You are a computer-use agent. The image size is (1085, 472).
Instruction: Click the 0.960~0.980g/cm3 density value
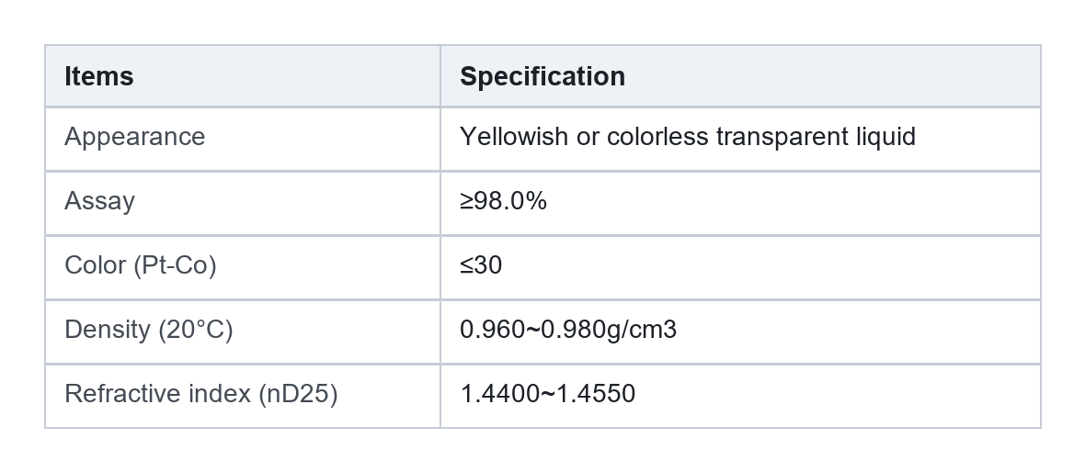pos(568,330)
